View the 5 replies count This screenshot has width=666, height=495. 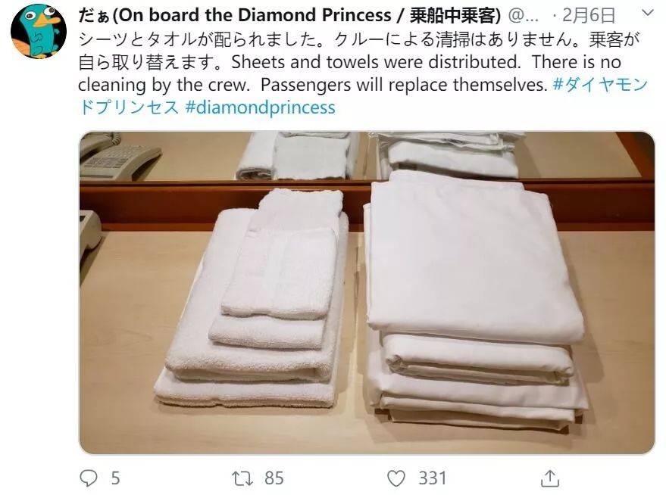pos(115,478)
